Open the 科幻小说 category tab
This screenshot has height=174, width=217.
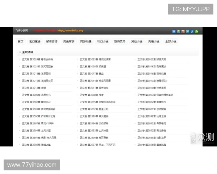point(103,41)
